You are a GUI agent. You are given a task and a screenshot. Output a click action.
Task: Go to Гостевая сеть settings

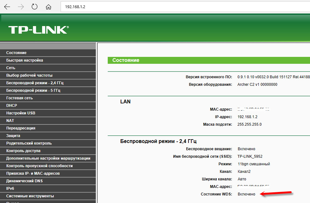48,98
